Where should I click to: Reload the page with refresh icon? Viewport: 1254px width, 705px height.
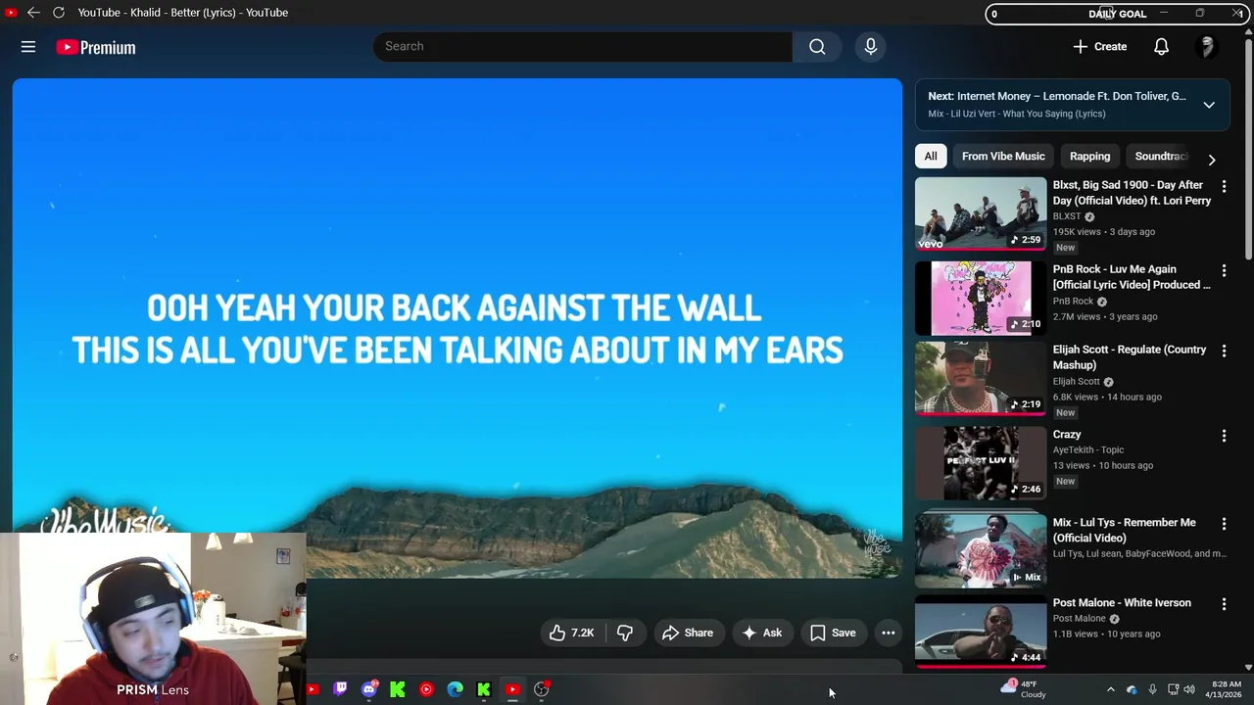[x=59, y=13]
